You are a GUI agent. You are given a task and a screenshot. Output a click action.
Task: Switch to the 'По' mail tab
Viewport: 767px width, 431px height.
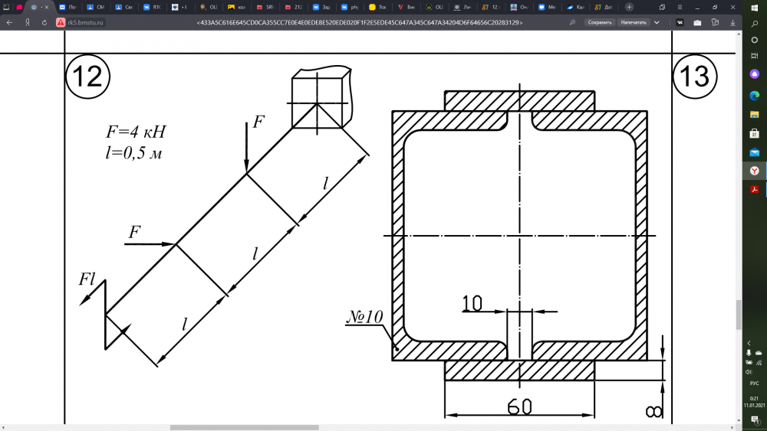67,8
